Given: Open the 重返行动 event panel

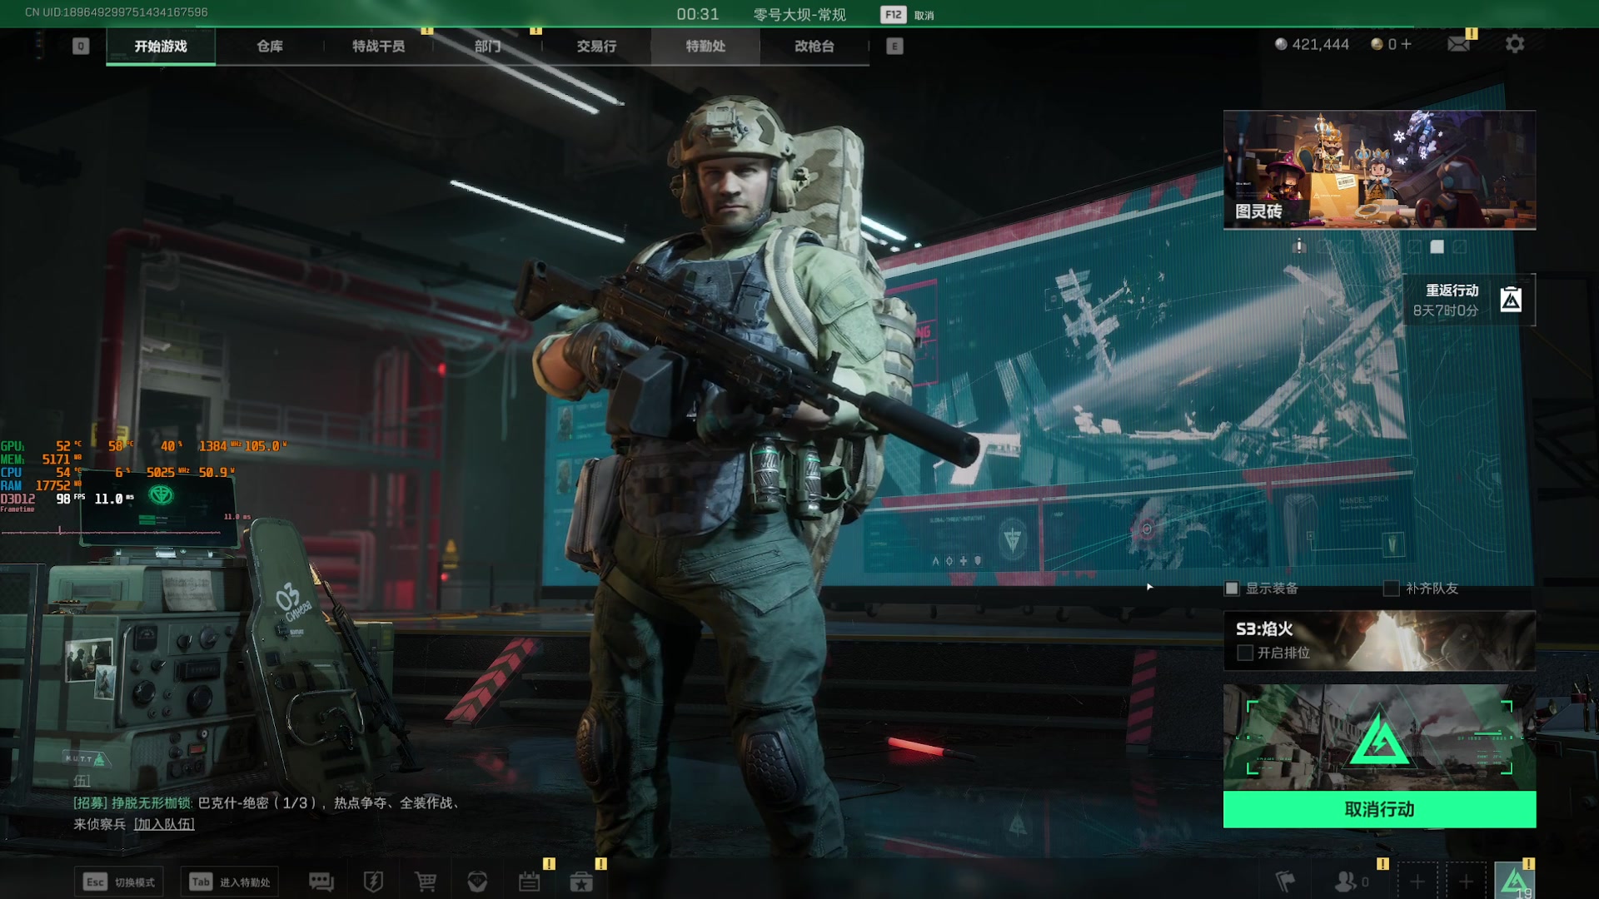Looking at the screenshot, I should (x=1469, y=300).
